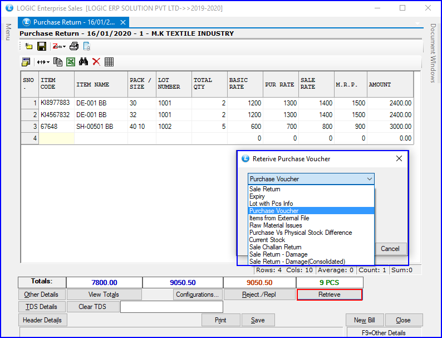Click the binoculars find icon
The height and width of the screenshot is (338, 442).
tap(84, 62)
